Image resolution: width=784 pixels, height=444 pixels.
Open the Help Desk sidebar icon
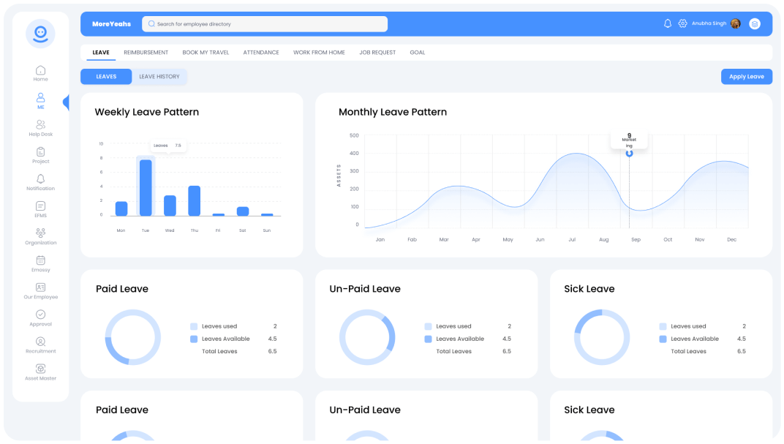coord(40,125)
